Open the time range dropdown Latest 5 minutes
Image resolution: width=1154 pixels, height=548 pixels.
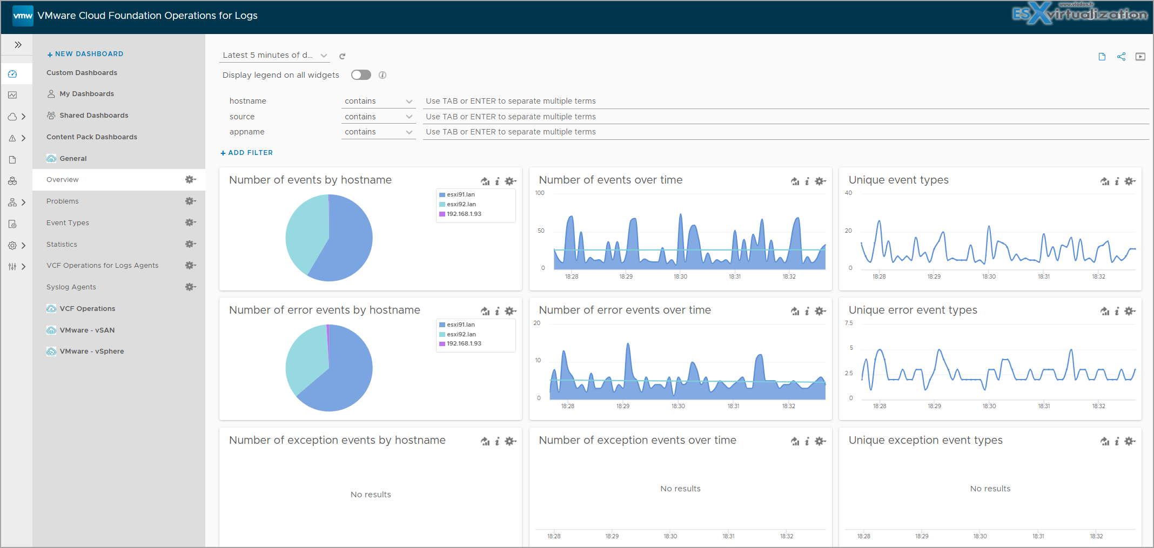(275, 55)
